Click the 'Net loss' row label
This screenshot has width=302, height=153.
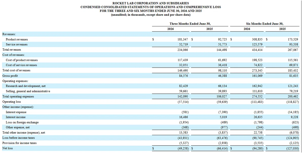[8, 148]
